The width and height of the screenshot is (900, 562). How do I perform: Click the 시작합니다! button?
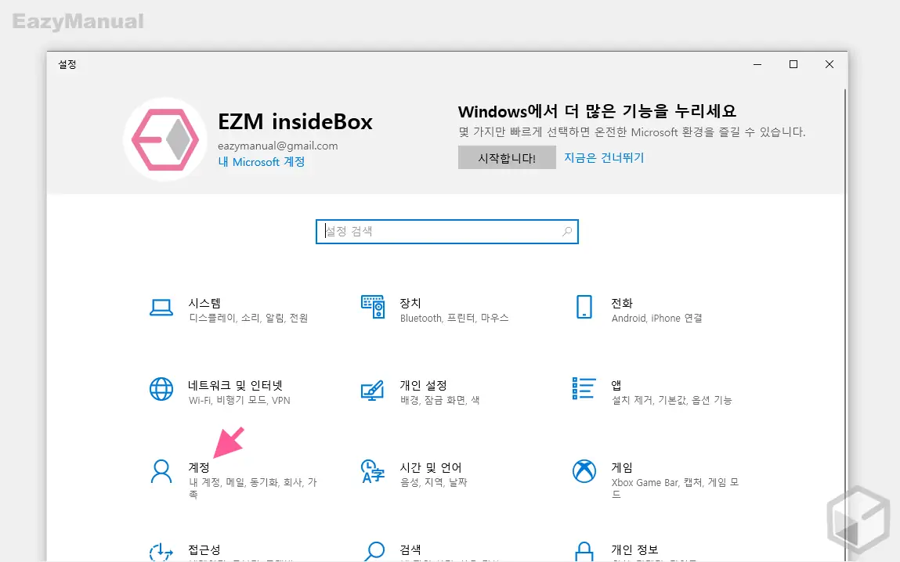point(507,157)
